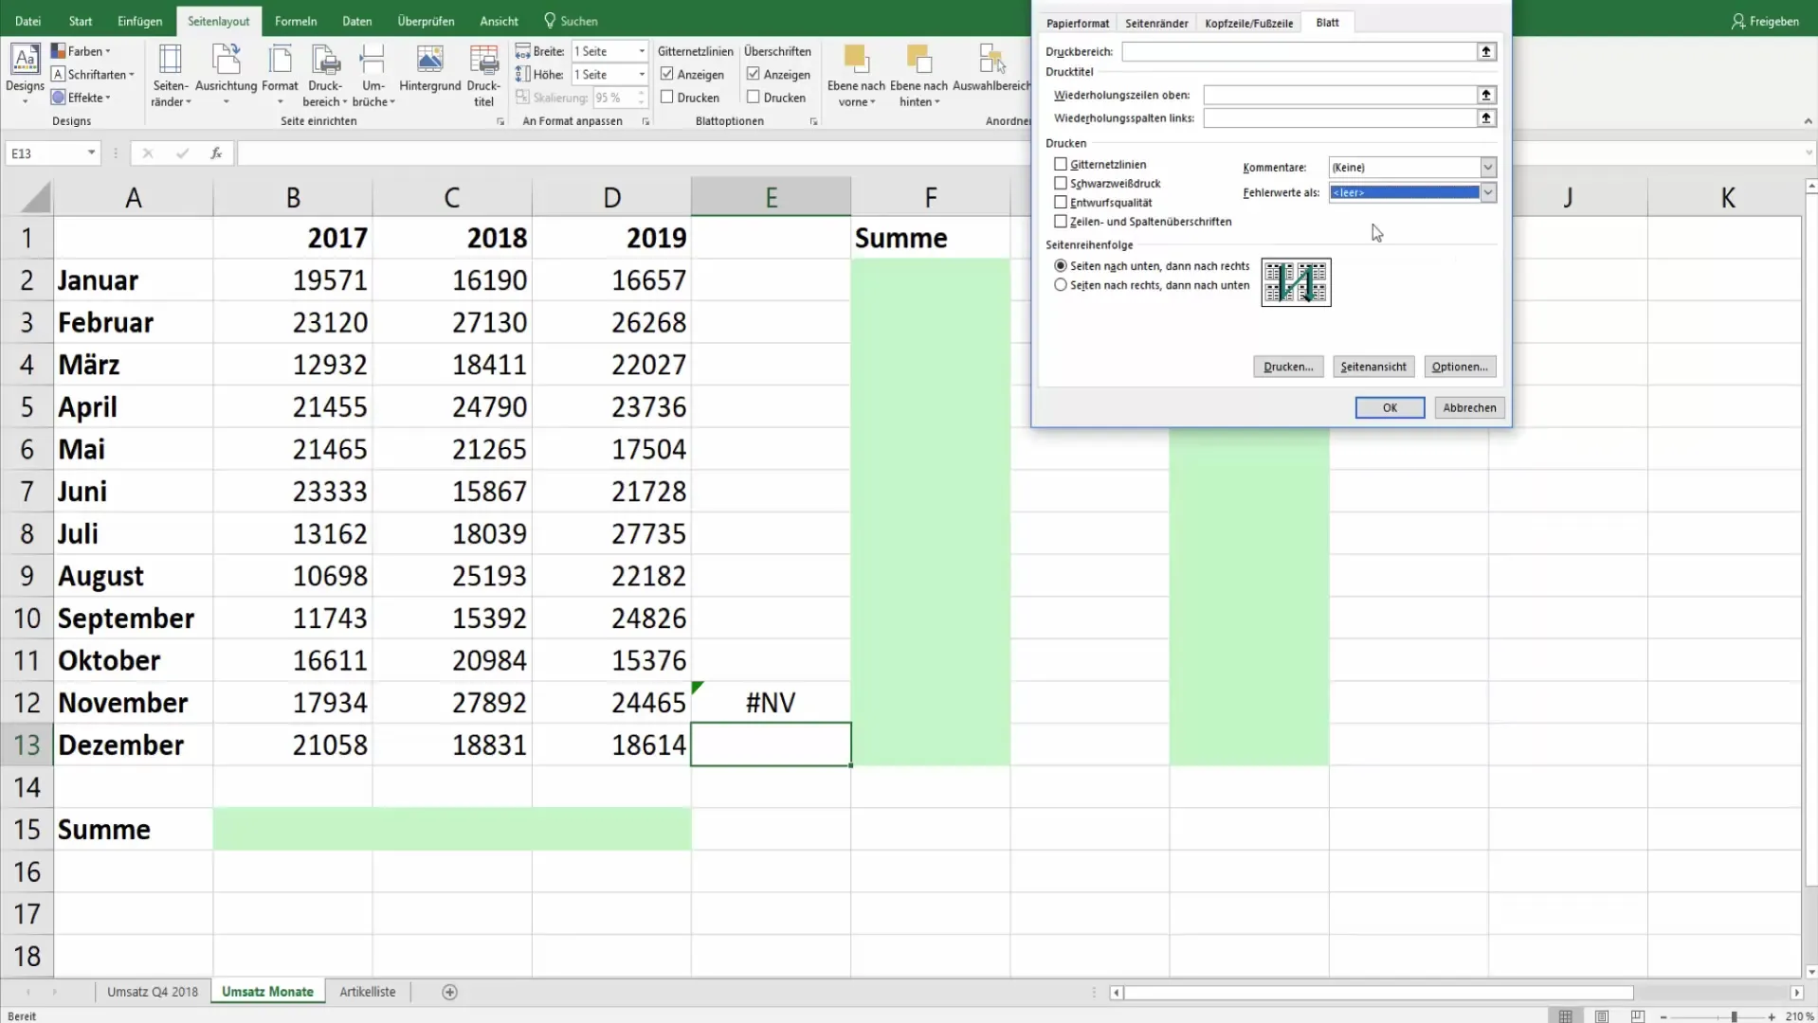Image resolution: width=1818 pixels, height=1023 pixels.
Task: Launch the An Format anpassen dialog launcher
Action: pyautogui.click(x=645, y=121)
